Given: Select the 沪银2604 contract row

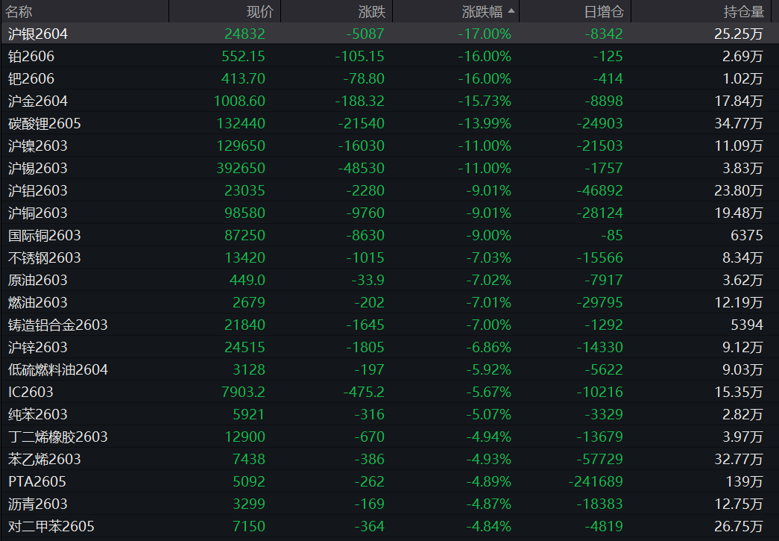Looking at the screenshot, I should 37,34.
